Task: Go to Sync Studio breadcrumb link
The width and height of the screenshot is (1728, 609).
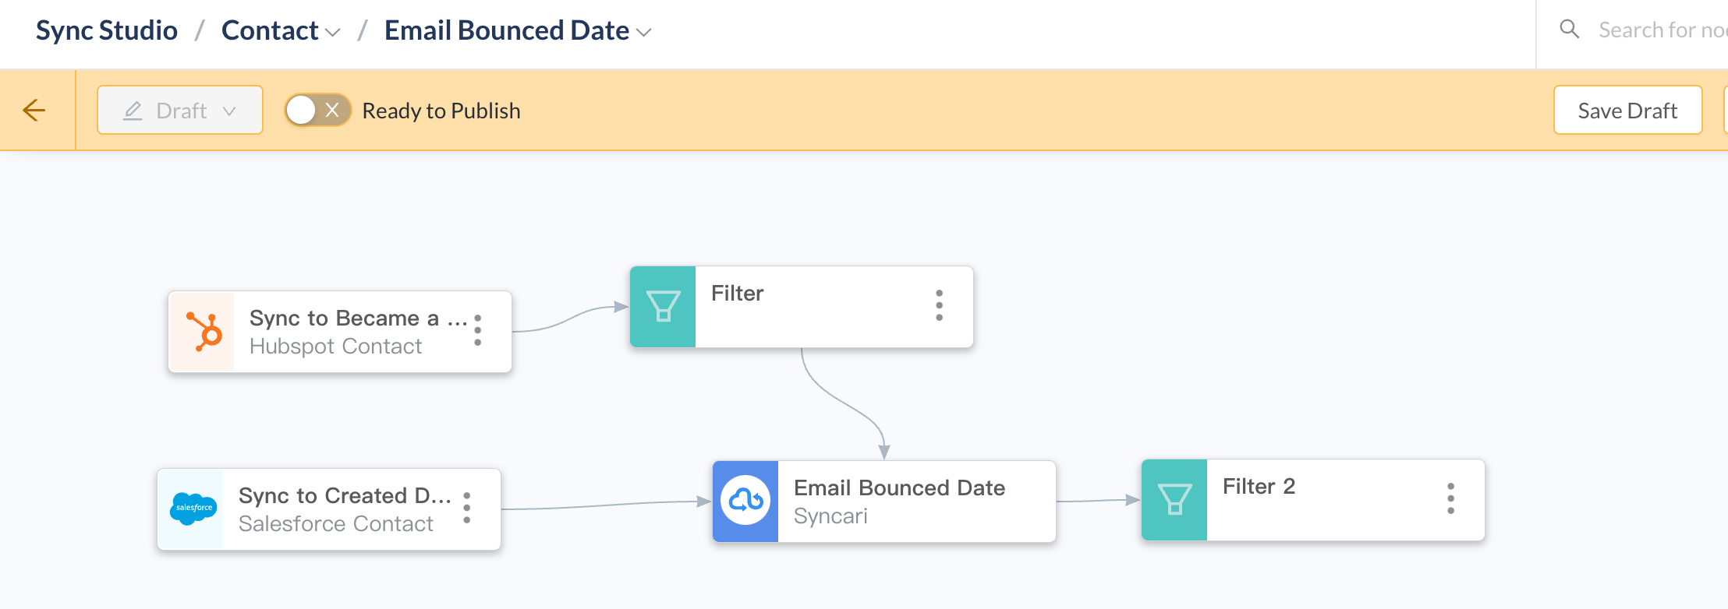Action: pyautogui.click(x=107, y=30)
